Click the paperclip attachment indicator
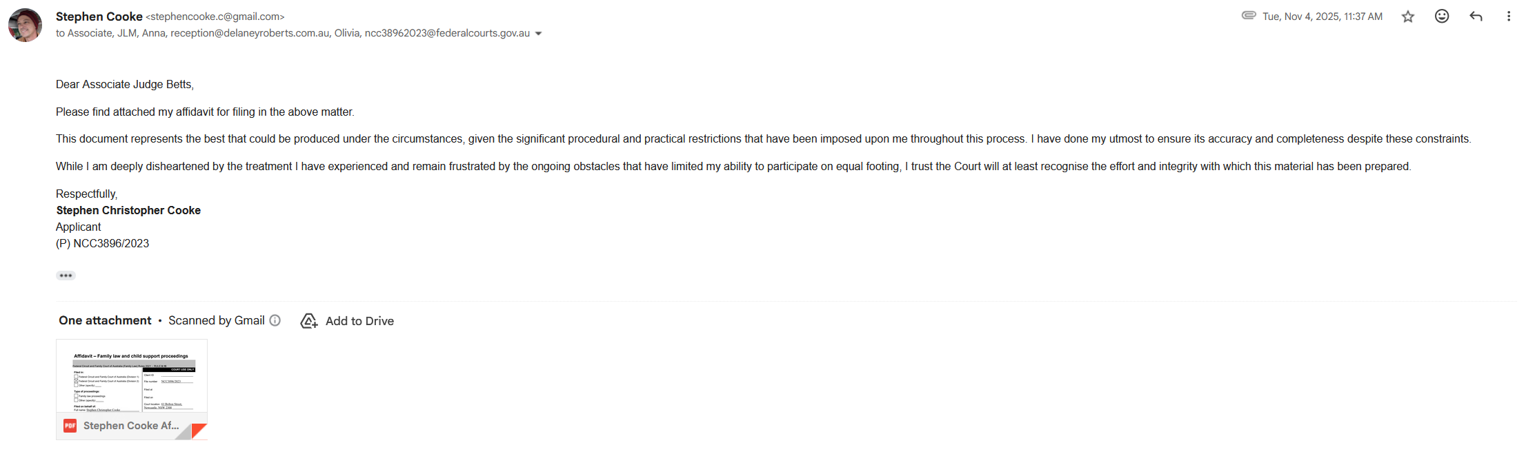This screenshot has height=456, width=1526. point(1249,15)
